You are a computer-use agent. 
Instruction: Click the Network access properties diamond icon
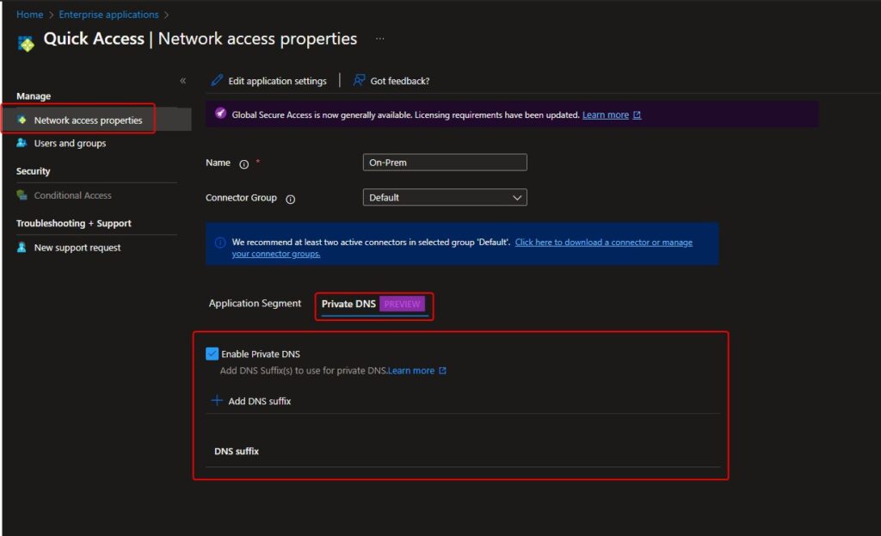point(22,120)
